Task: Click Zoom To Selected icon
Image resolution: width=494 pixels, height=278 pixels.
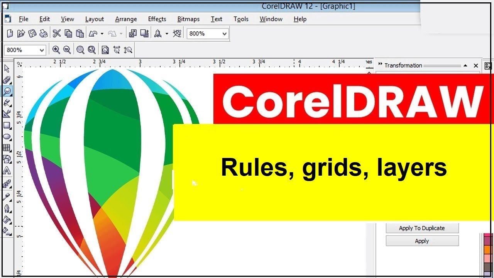Action: [x=80, y=50]
